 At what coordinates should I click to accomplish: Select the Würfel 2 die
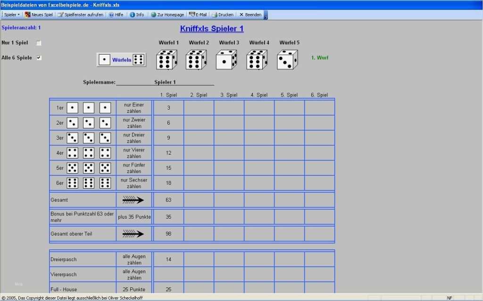pyautogui.click(x=196, y=60)
